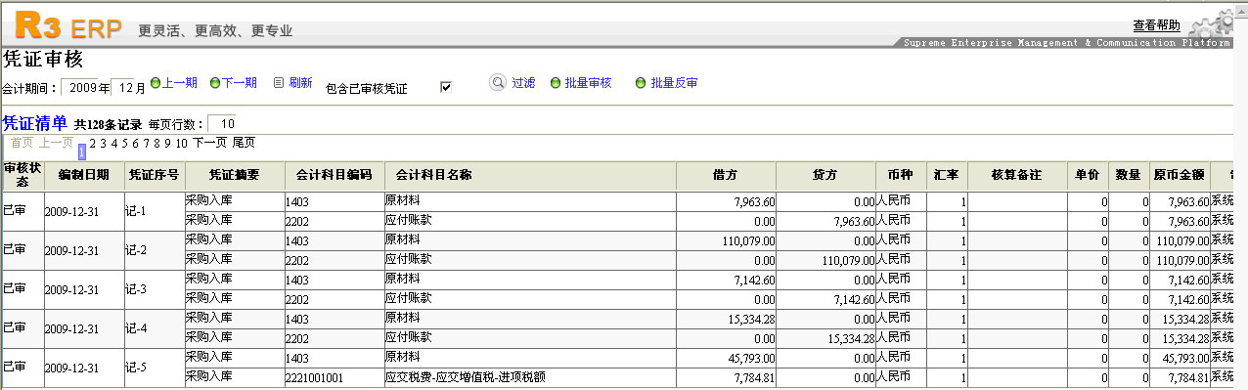The image size is (1248, 390).
Task: Select voucher number cell 记-1
Action: click(x=155, y=211)
